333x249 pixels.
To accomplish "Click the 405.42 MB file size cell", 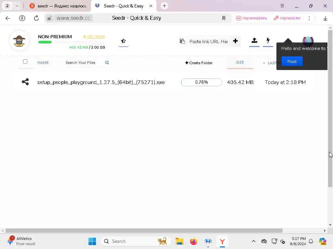I will 240,82.
